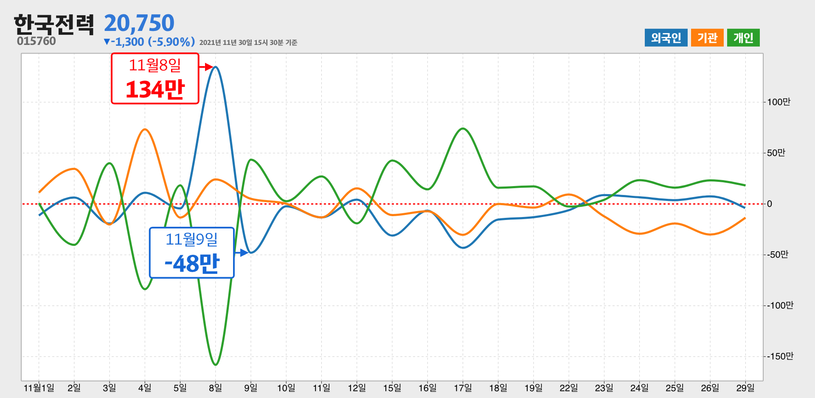Screen dimensions: 815x398
Task: Click the 24일 x-axis label
Action: [x=639, y=388]
